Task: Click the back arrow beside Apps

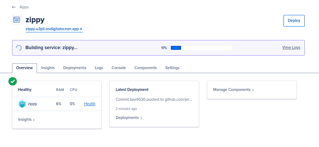Action: 14,7
